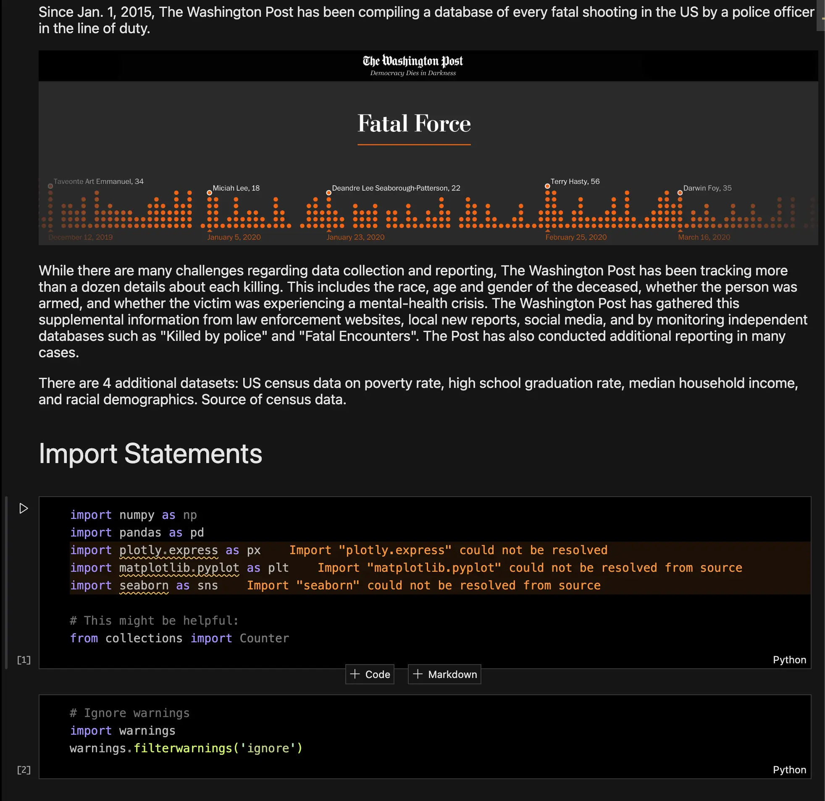Click the underlined plotly.express import
This screenshot has height=801, width=825.
[169, 550]
